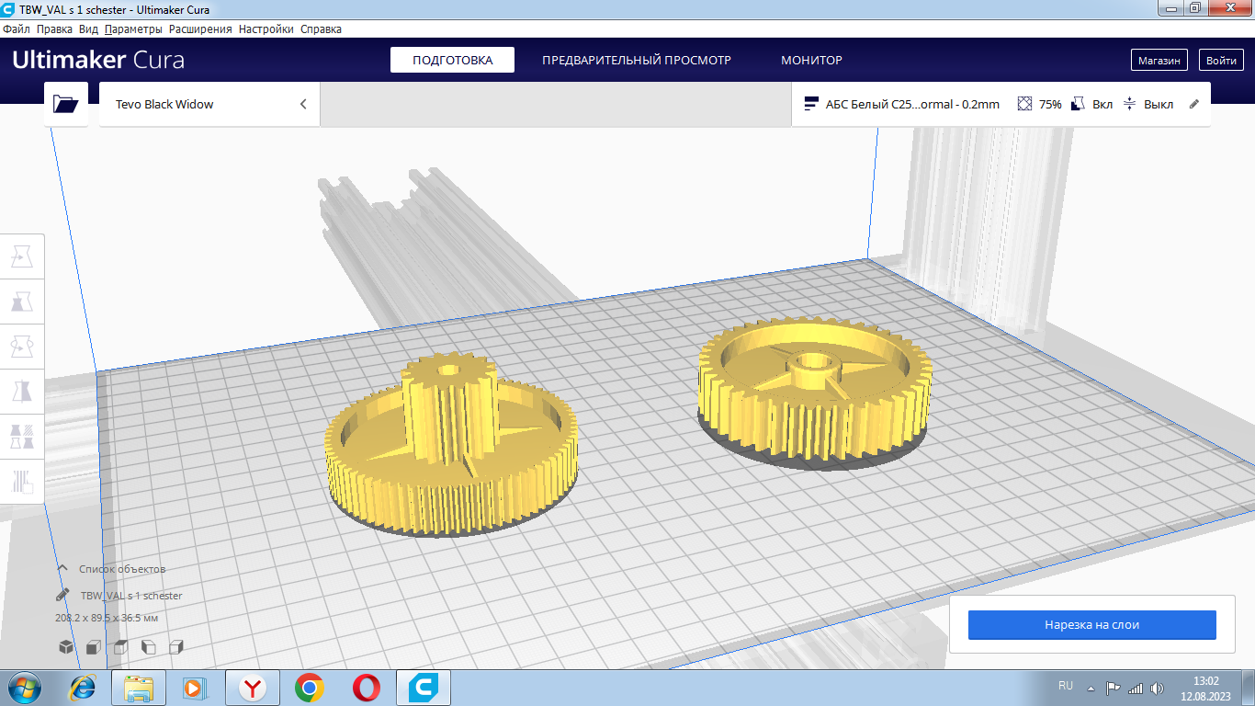Click the Войти sign-in button
The image size is (1255, 706).
[1221, 61]
